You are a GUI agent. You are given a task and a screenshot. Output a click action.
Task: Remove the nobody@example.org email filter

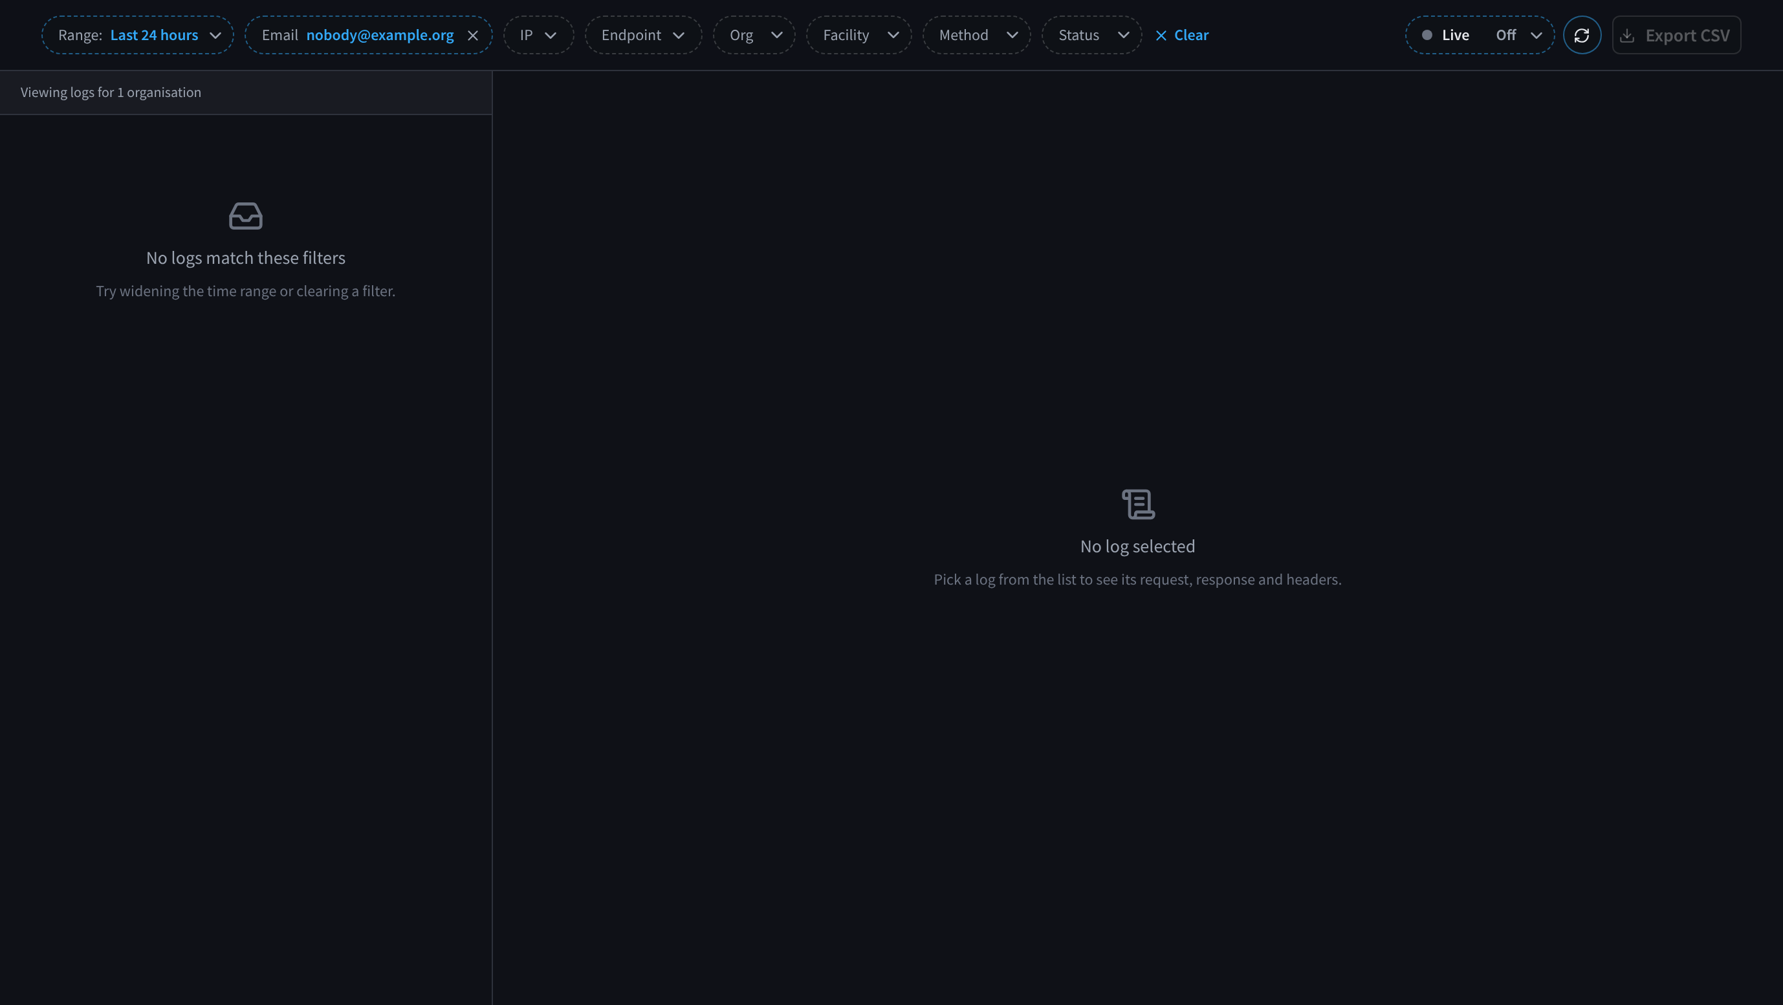(x=473, y=36)
